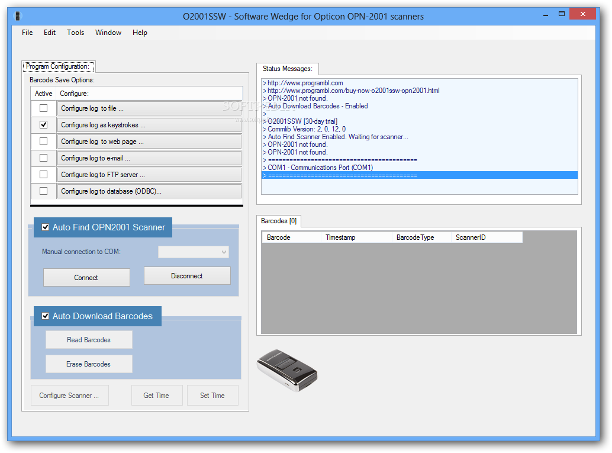Viewport: 612px width, 453px height.
Task: Select the Commlib Version: 2, 0, 12, 0 line
Action: (420, 129)
